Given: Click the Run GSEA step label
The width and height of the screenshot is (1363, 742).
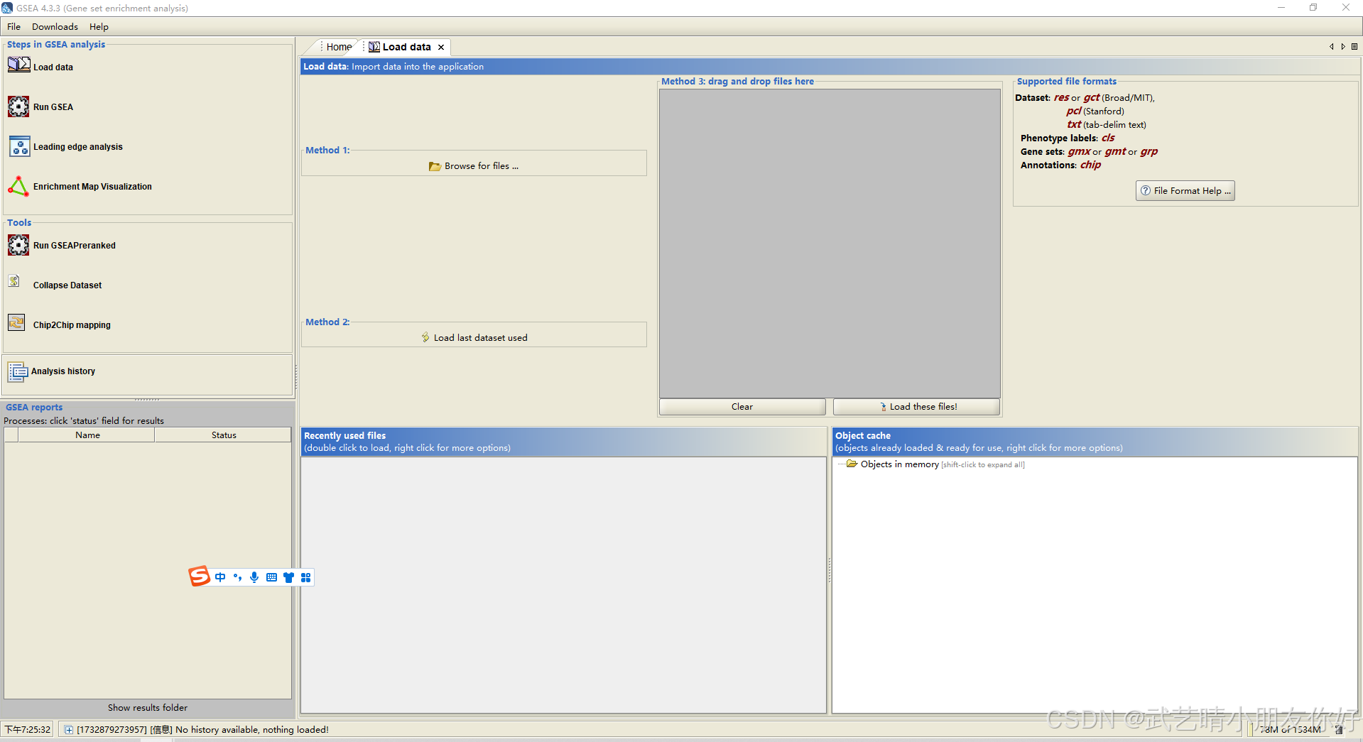Looking at the screenshot, I should 53,107.
